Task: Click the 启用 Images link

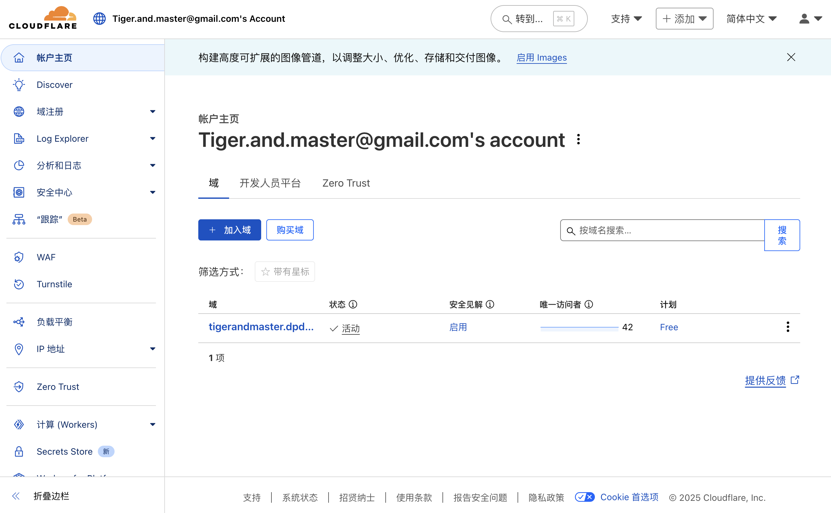Action: [x=542, y=57]
